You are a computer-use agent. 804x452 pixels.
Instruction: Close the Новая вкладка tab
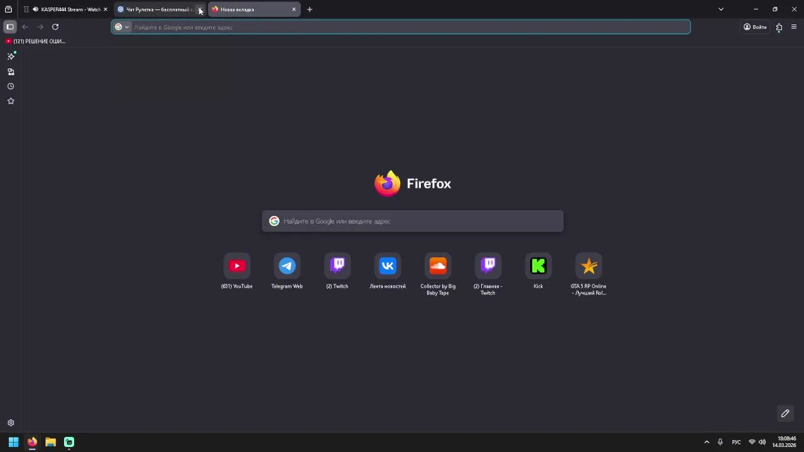pyautogui.click(x=294, y=9)
